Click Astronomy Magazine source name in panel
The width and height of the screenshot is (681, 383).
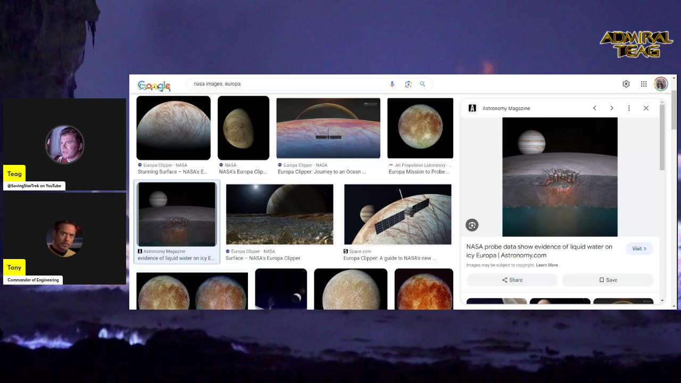506,109
